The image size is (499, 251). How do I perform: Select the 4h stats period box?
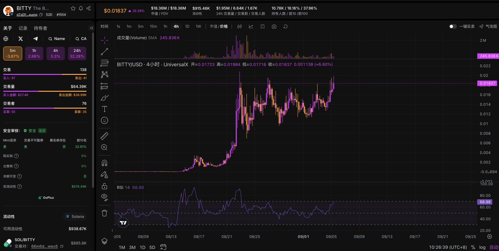click(56, 54)
